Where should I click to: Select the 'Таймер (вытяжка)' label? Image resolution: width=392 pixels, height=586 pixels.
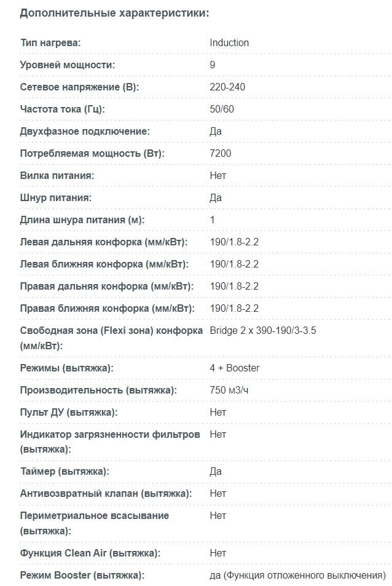coord(65,472)
